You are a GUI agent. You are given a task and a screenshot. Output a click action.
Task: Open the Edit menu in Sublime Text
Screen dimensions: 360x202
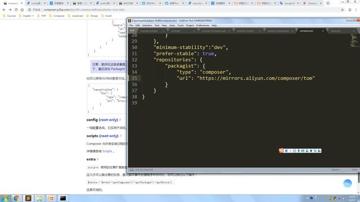[137, 25]
